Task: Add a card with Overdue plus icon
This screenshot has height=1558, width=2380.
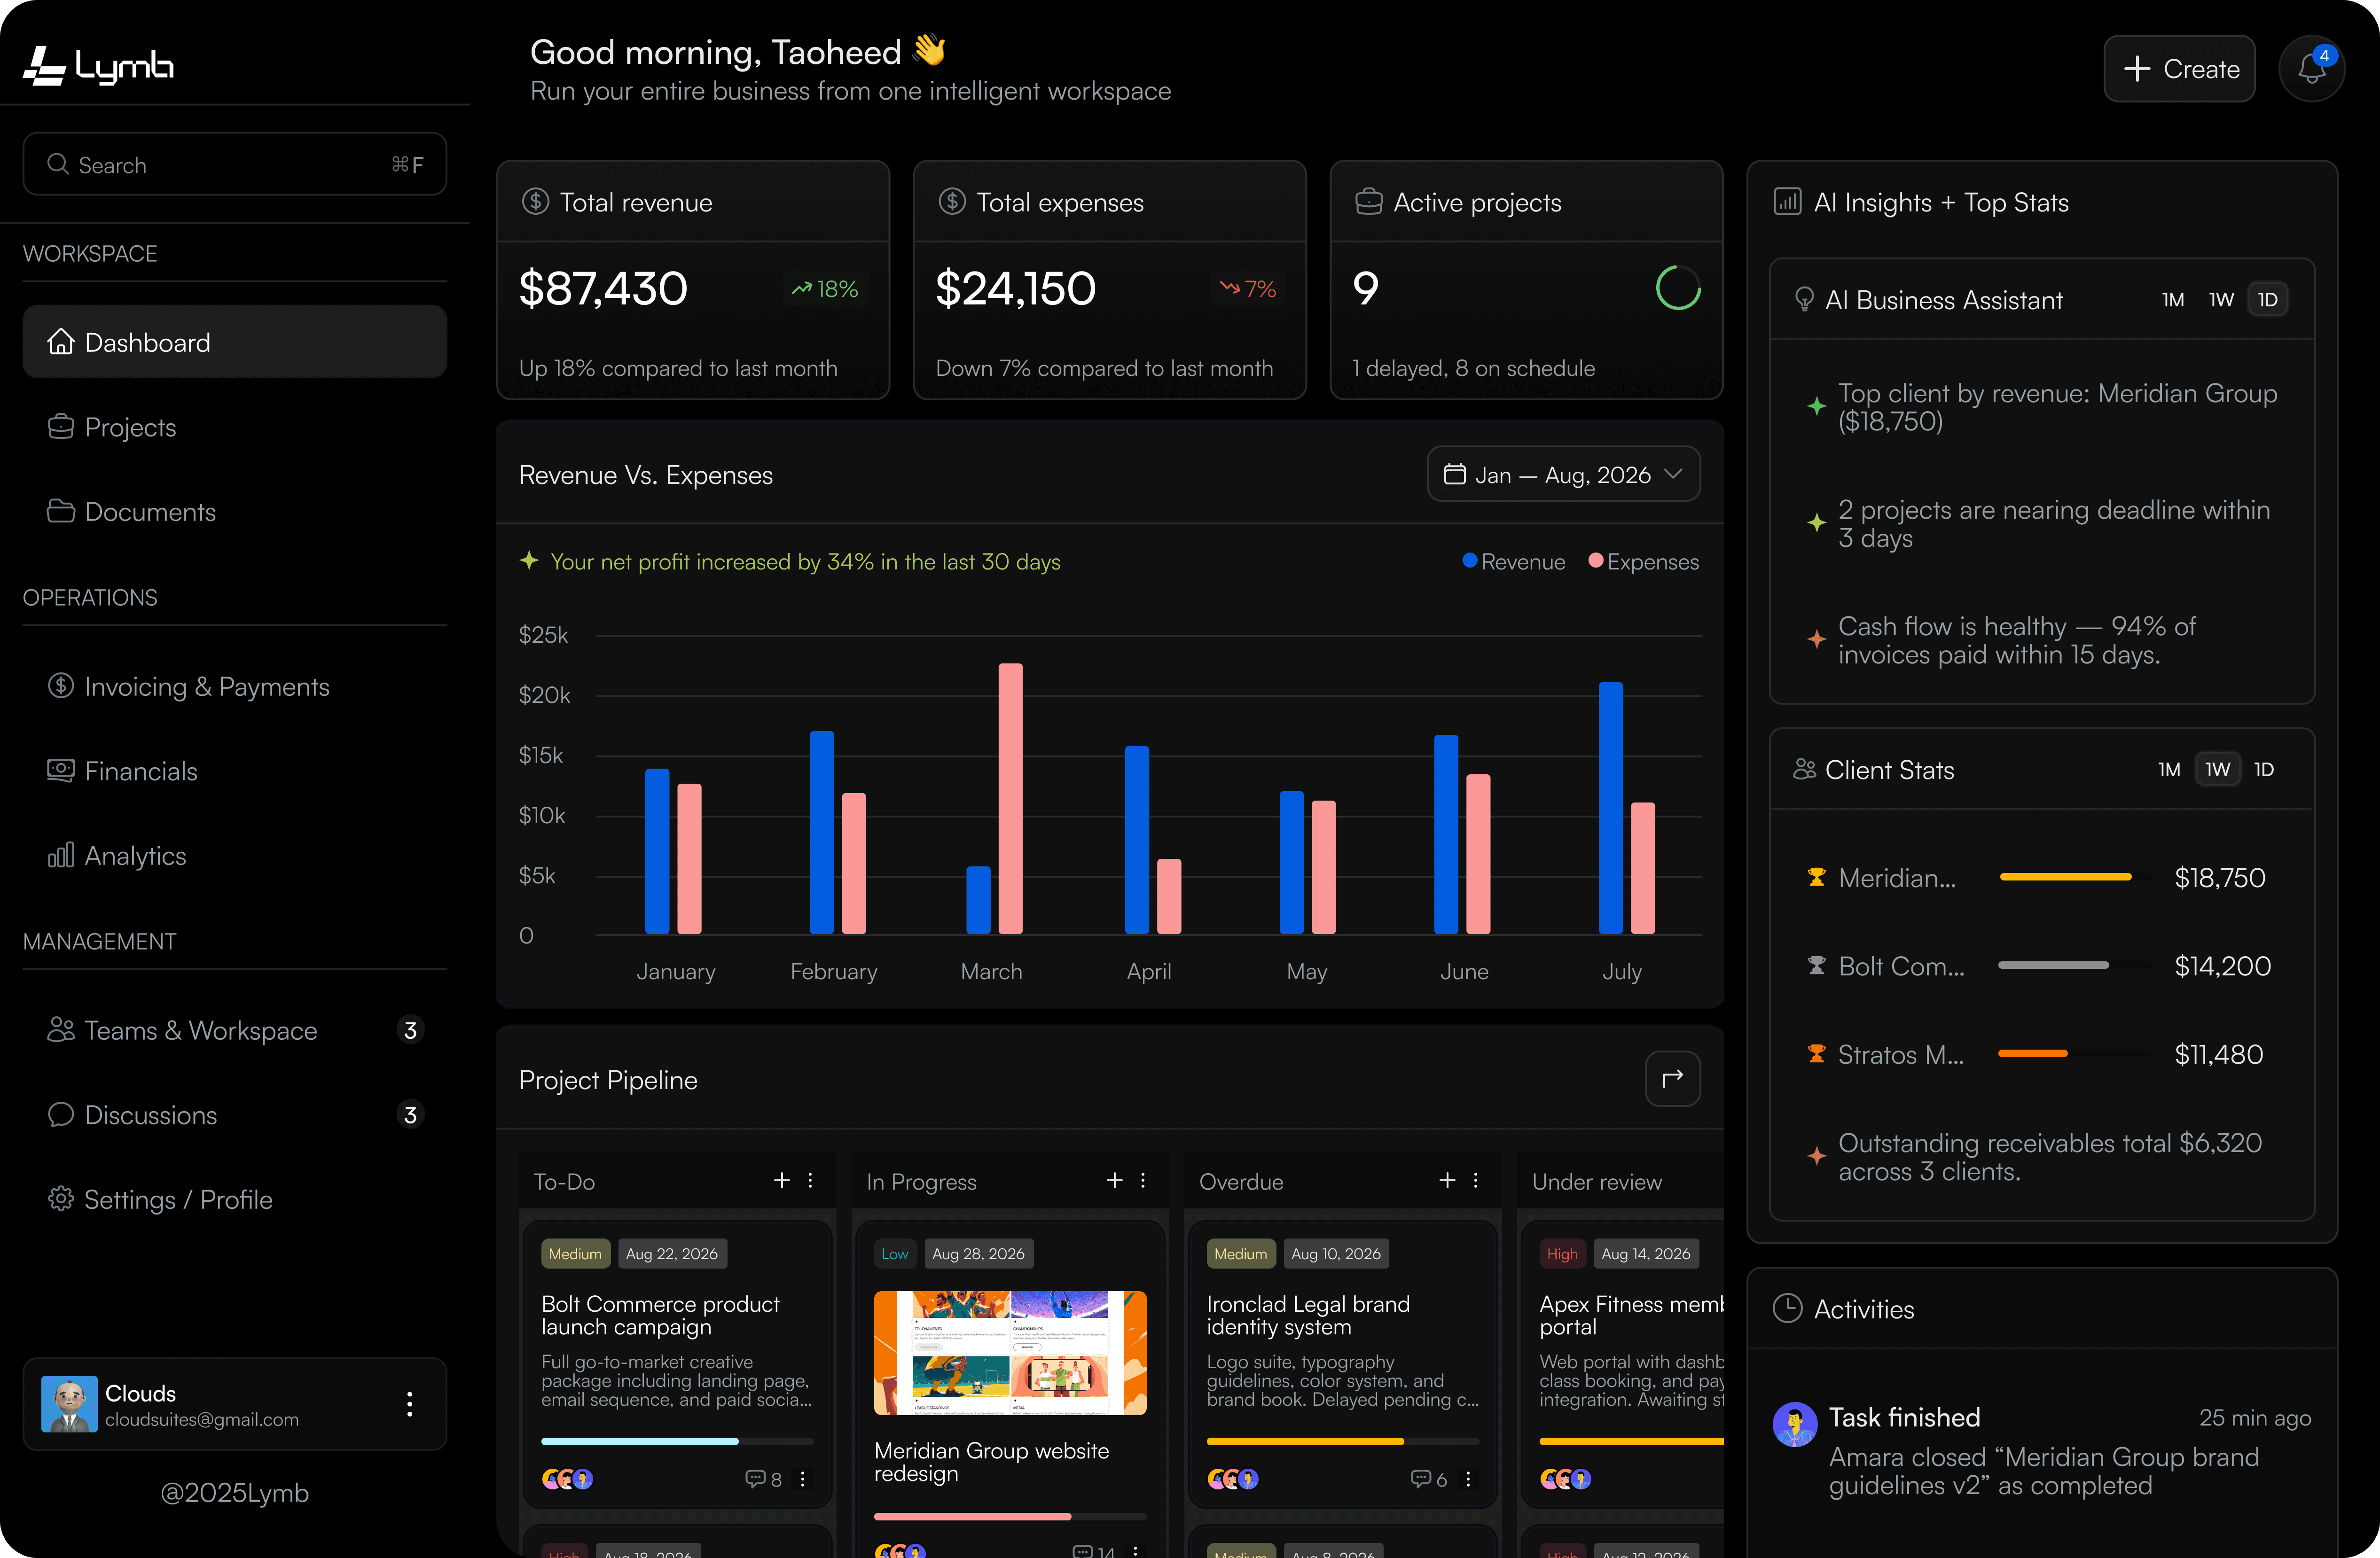Action: 1447,1181
